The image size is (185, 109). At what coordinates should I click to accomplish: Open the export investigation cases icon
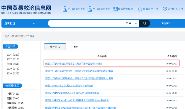click(x=90, y=9)
